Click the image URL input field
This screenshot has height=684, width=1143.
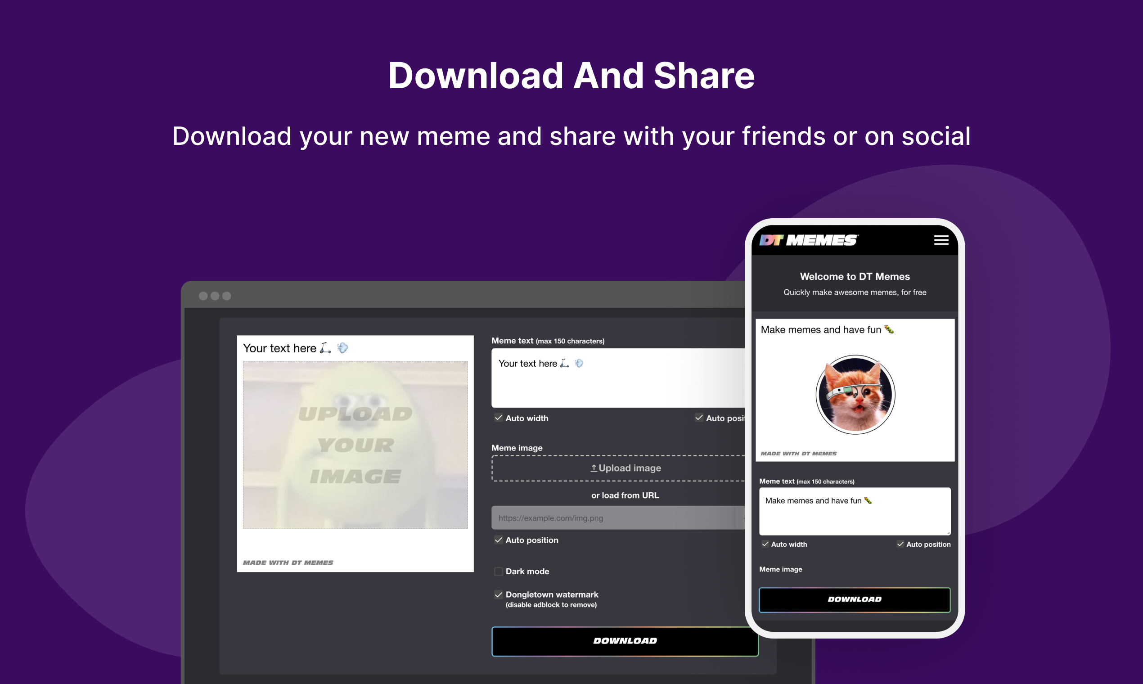pos(613,518)
